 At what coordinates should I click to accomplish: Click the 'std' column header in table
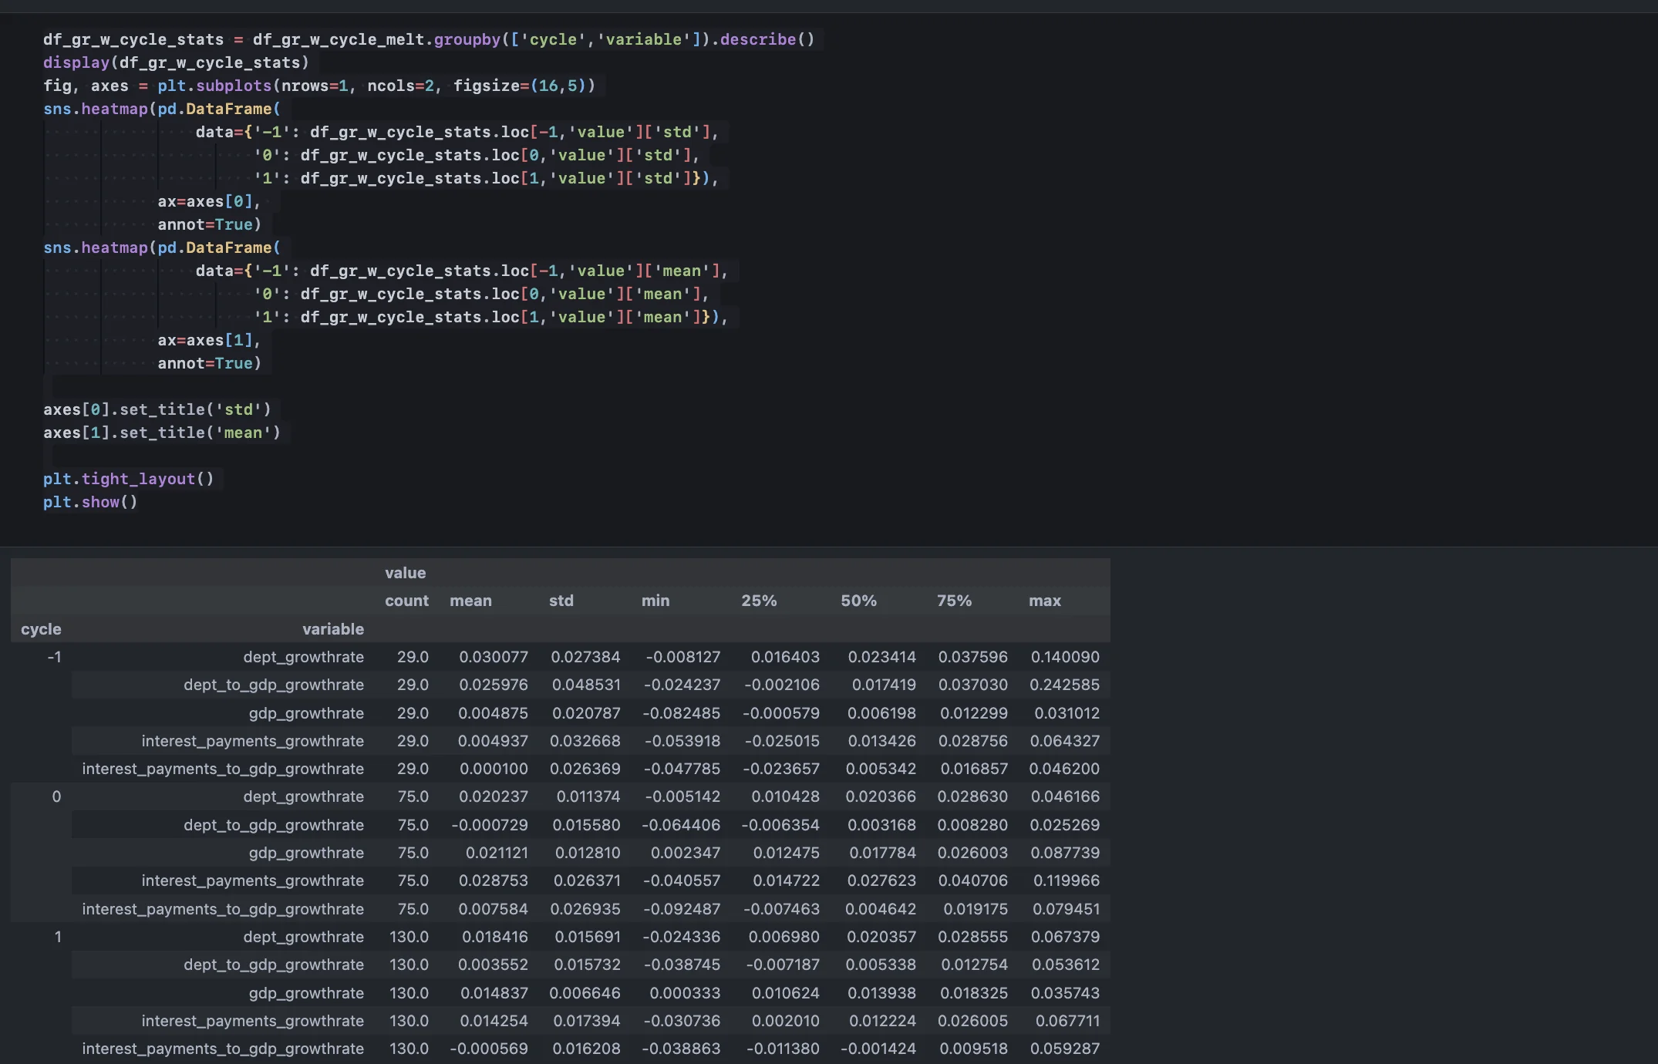coord(561,601)
